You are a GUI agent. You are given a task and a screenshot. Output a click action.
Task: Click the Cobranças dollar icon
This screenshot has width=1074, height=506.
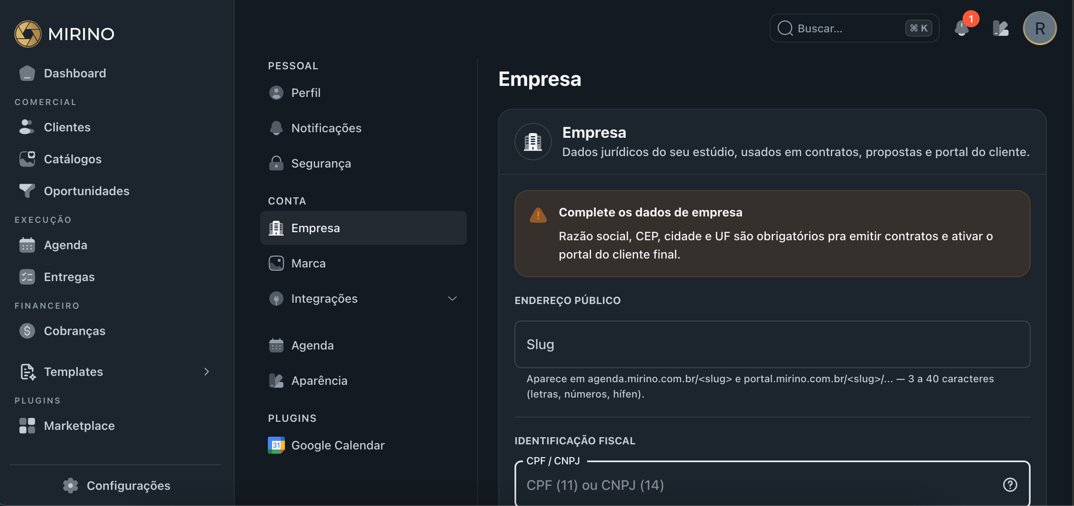click(x=27, y=331)
